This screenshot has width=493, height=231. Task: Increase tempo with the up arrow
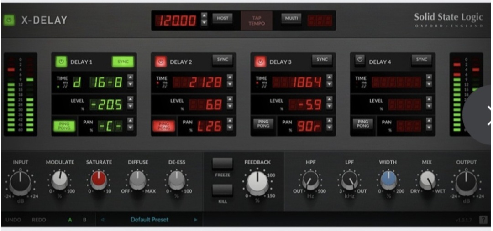click(204, 16)
